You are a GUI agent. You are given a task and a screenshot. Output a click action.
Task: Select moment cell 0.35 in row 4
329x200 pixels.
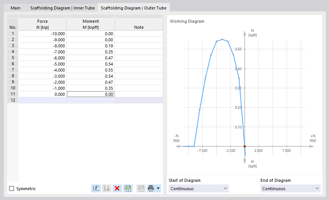[x=91, y=52]
